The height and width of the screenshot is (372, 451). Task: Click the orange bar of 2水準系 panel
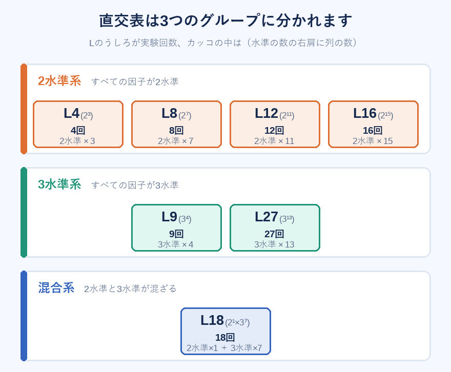(24, 109)
